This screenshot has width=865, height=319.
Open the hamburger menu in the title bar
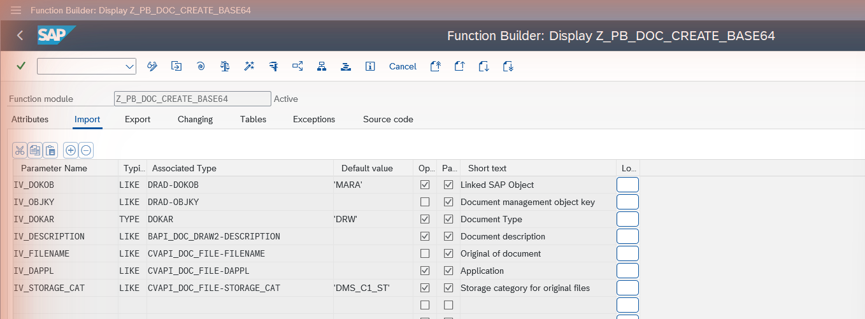(x=16, y=10)
